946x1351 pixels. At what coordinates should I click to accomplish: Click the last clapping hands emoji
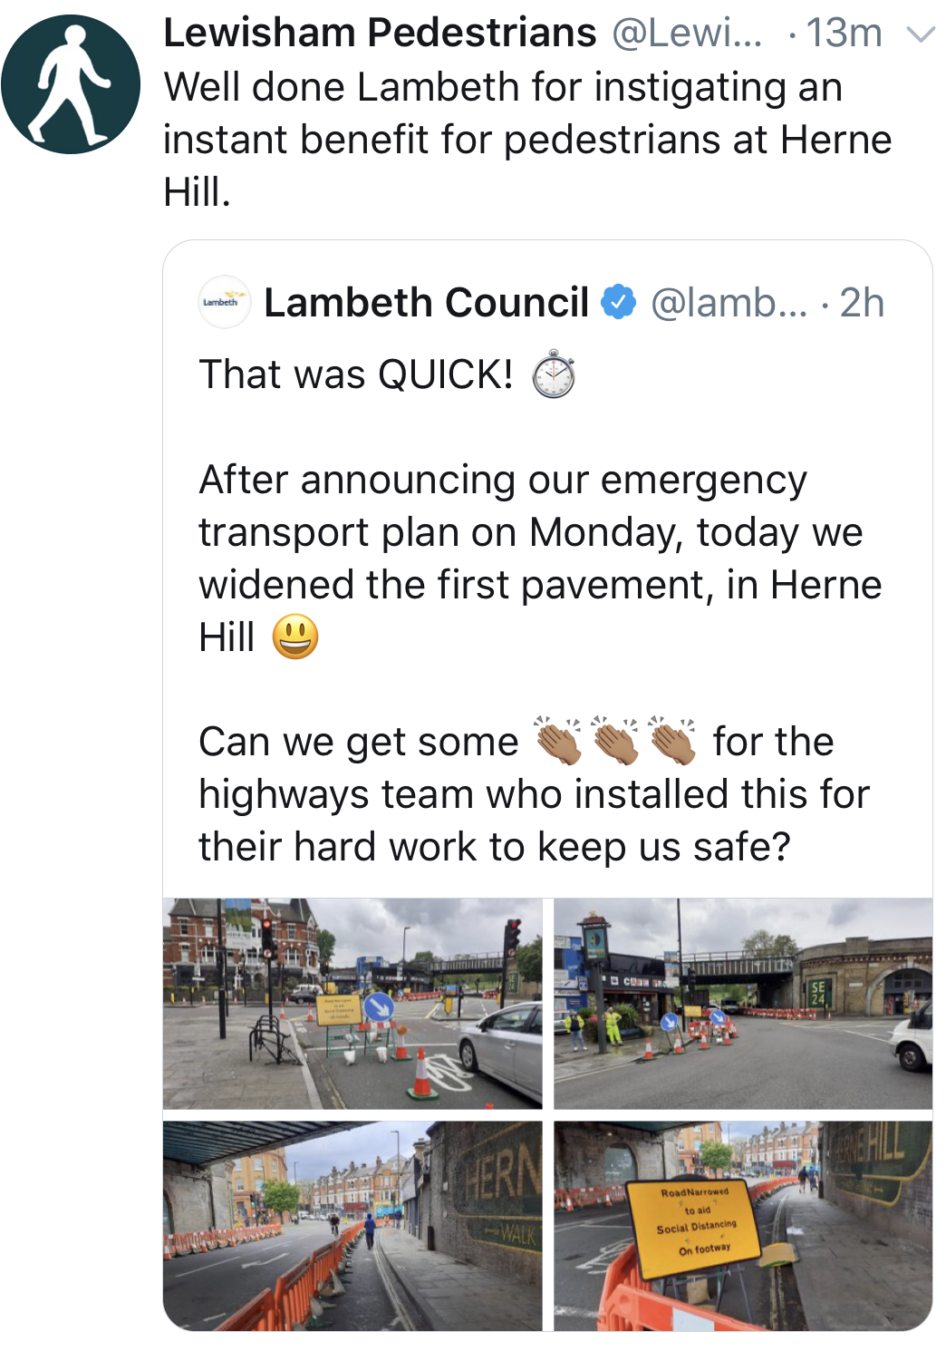point(672,741)
